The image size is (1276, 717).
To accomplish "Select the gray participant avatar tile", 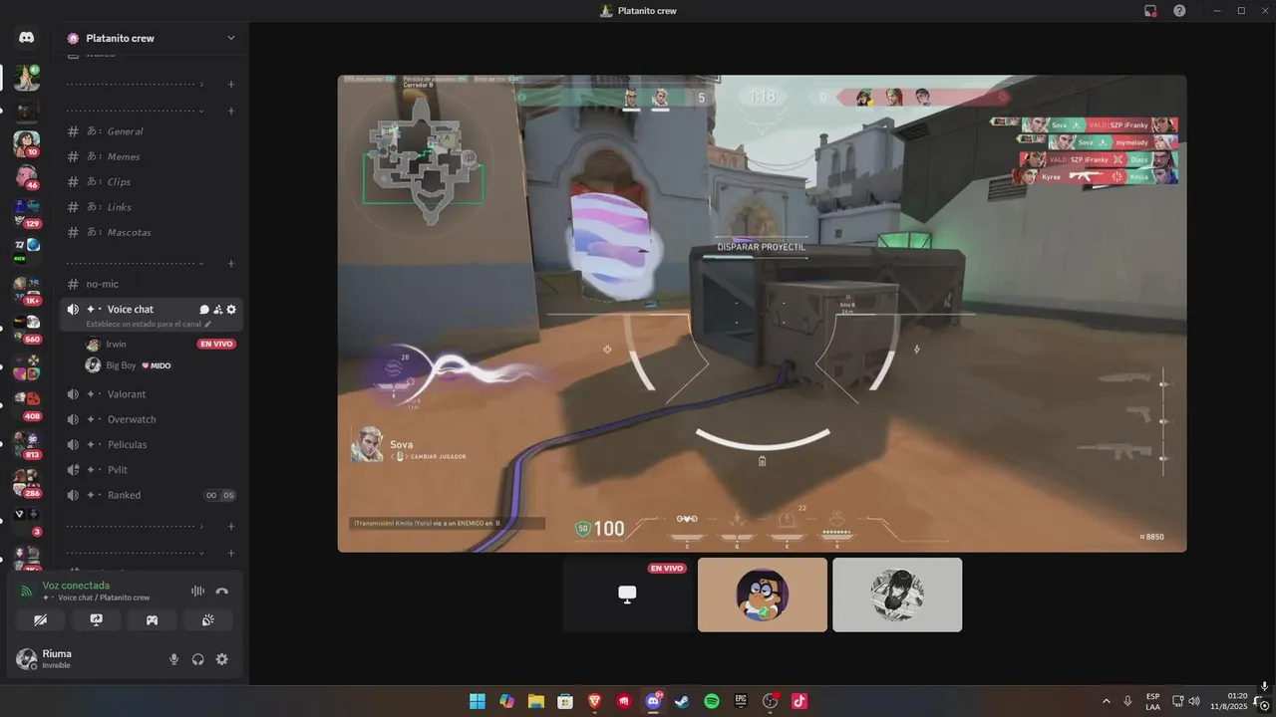I will (x=897, y=595).
